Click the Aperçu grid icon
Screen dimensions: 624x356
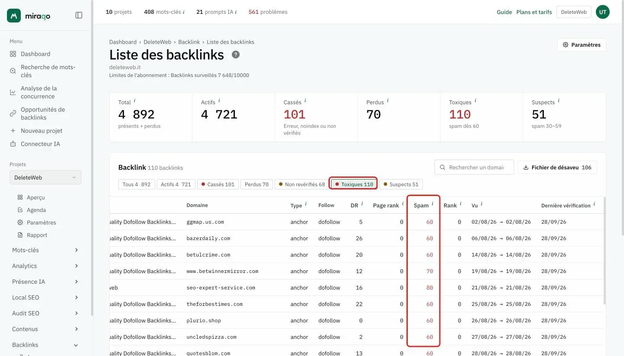click(x=20, y=197)
